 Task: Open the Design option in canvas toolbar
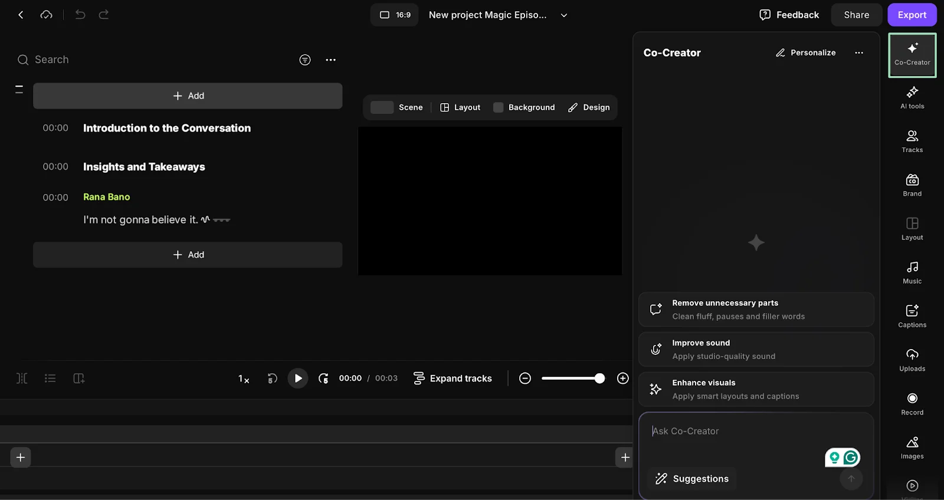[x=589, y=107]
